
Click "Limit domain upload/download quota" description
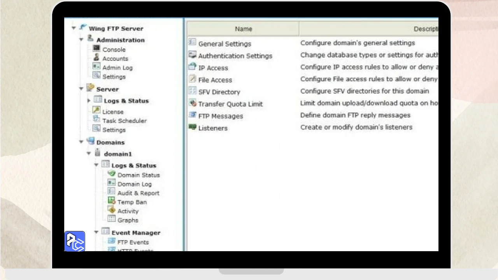369,103
